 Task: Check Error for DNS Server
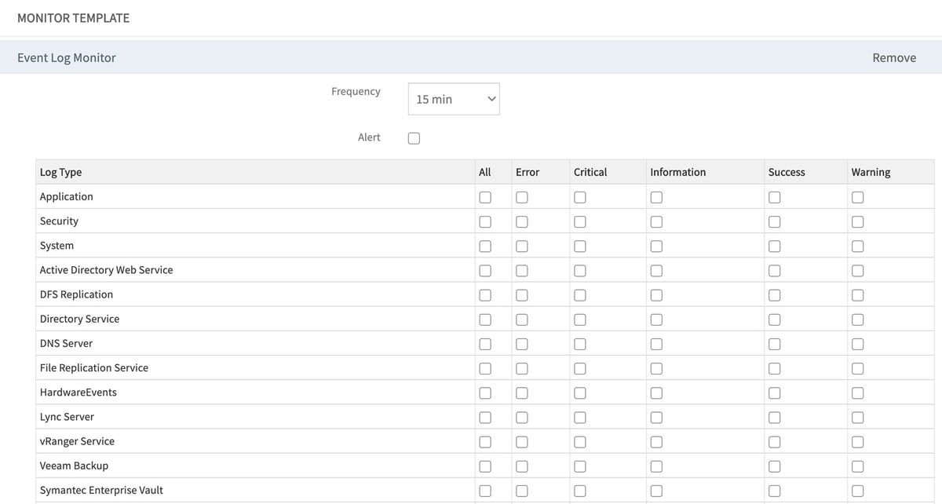pos(522,344)
